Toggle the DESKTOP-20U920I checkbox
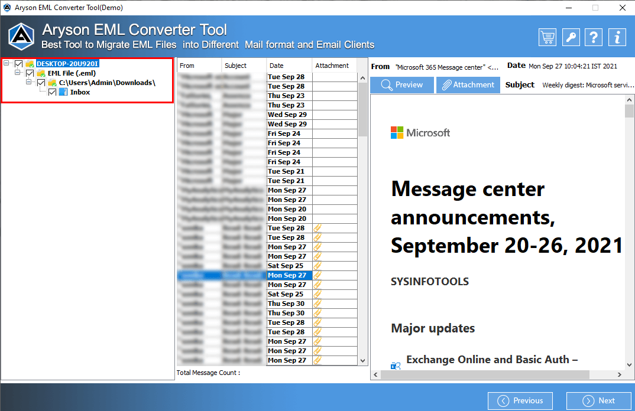The height and width of the screenshot is (411, 635). [19, 64]
